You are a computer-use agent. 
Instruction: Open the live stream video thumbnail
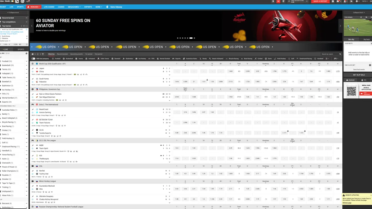358,28
